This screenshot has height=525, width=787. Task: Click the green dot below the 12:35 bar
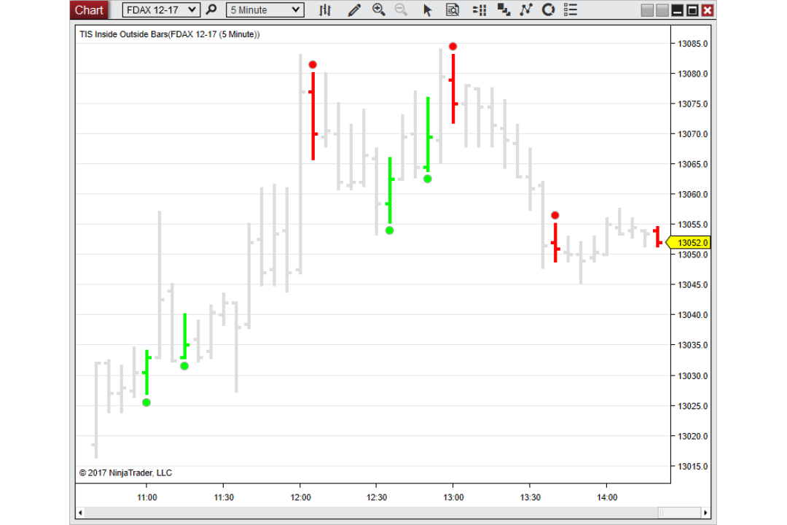click(389, 230)
